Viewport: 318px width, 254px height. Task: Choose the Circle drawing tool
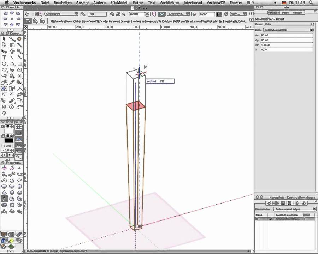click(4, 64)
